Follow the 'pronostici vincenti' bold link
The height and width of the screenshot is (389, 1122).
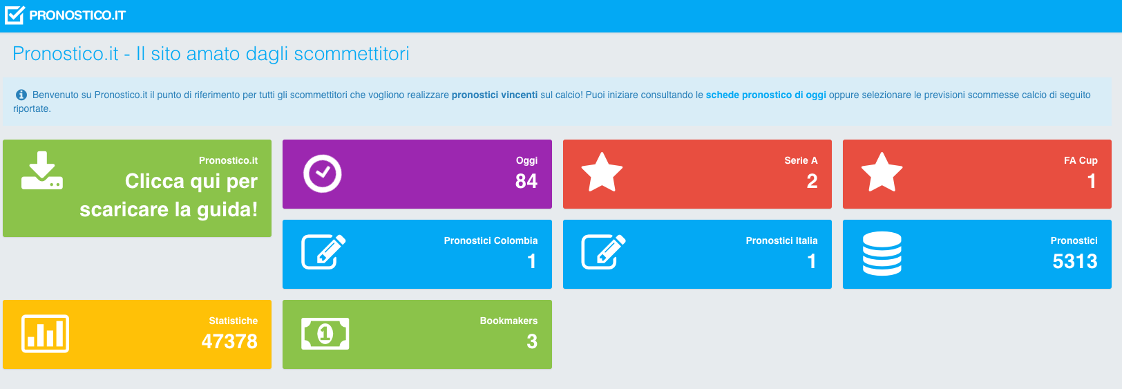(495, 95)
